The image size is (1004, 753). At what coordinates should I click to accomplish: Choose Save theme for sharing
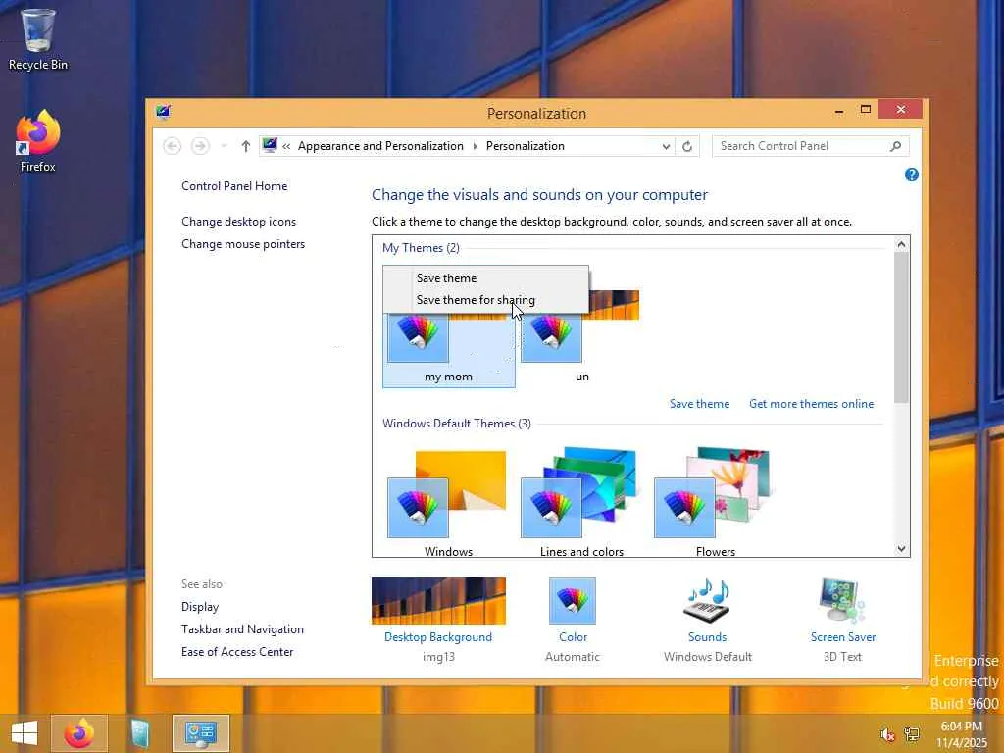(x=485, y=300)
